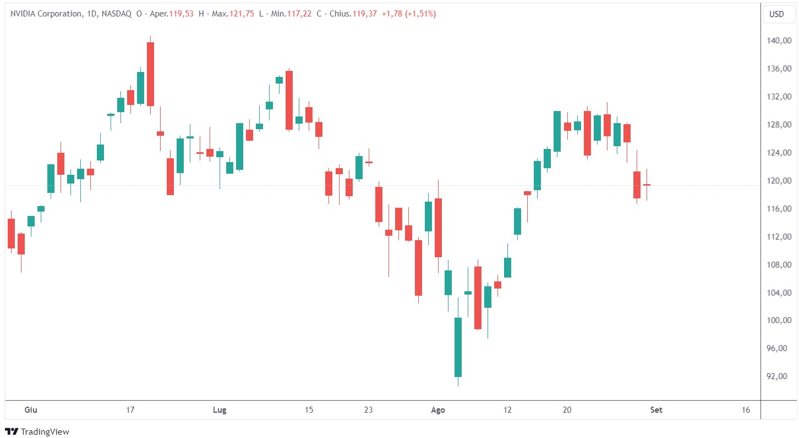Select the Giu date label on the time axis

coord(31,410)
